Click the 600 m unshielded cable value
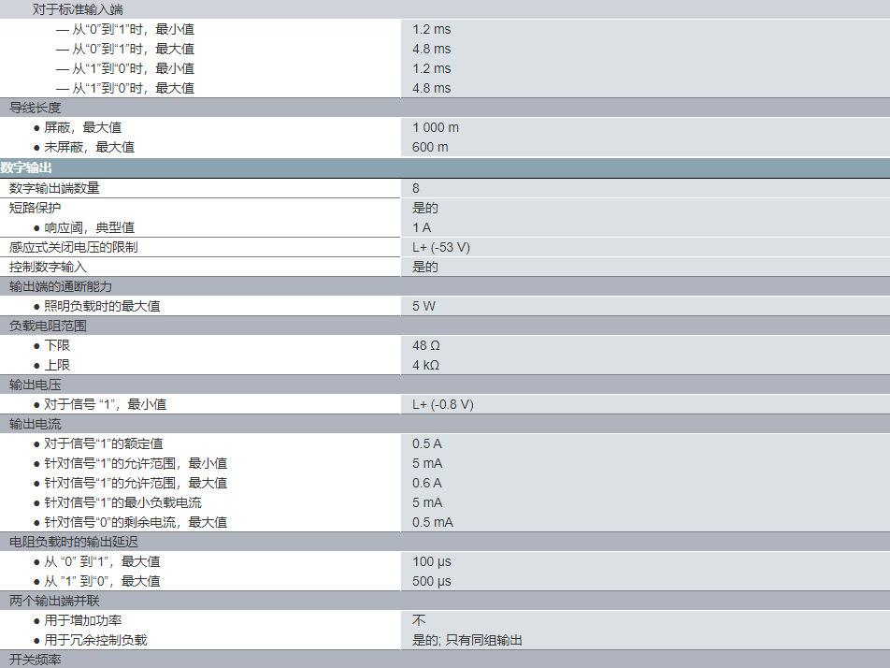Image resolution: width=890 pixels, height=668 pixels. [430, 147]
